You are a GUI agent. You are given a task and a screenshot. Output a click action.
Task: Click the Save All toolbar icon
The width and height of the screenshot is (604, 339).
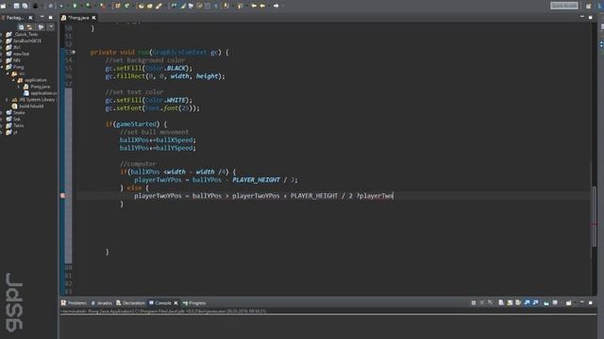pyautogui.click(x=25, y=6)
